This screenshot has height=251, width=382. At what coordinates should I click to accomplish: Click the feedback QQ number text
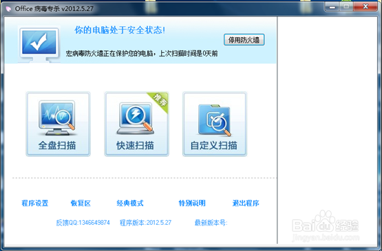tap(83, 223)
